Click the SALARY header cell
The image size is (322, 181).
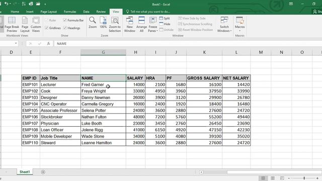pyautogui.click(x=135, y=78)
